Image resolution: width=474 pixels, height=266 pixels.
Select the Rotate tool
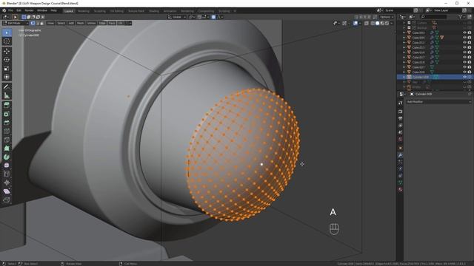(x=7, y=60)
